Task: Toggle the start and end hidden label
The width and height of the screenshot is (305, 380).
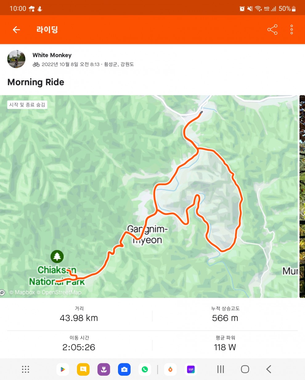Action: pyautogui.click(x=27, y=105)
